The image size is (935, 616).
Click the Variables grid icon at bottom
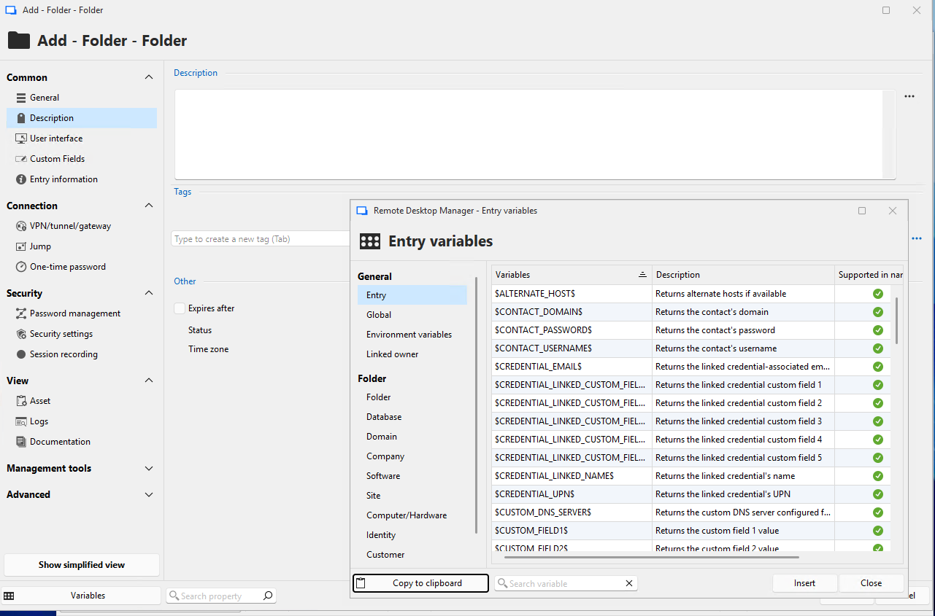tap(9, 596)
